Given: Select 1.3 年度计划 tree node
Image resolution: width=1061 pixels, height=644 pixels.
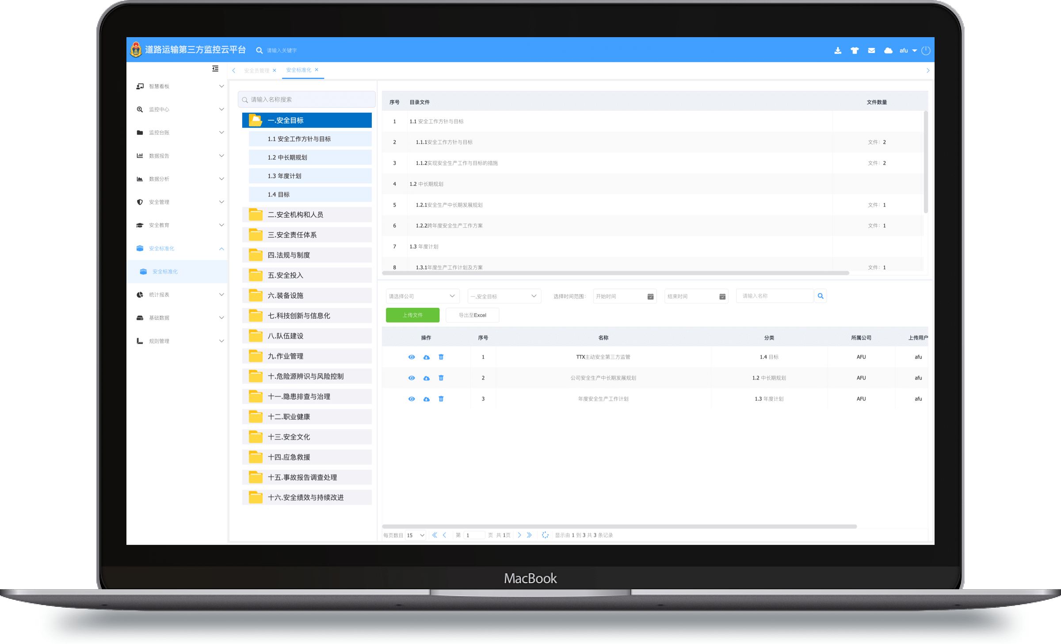Looking at the screenshot, I should [310, 176].
